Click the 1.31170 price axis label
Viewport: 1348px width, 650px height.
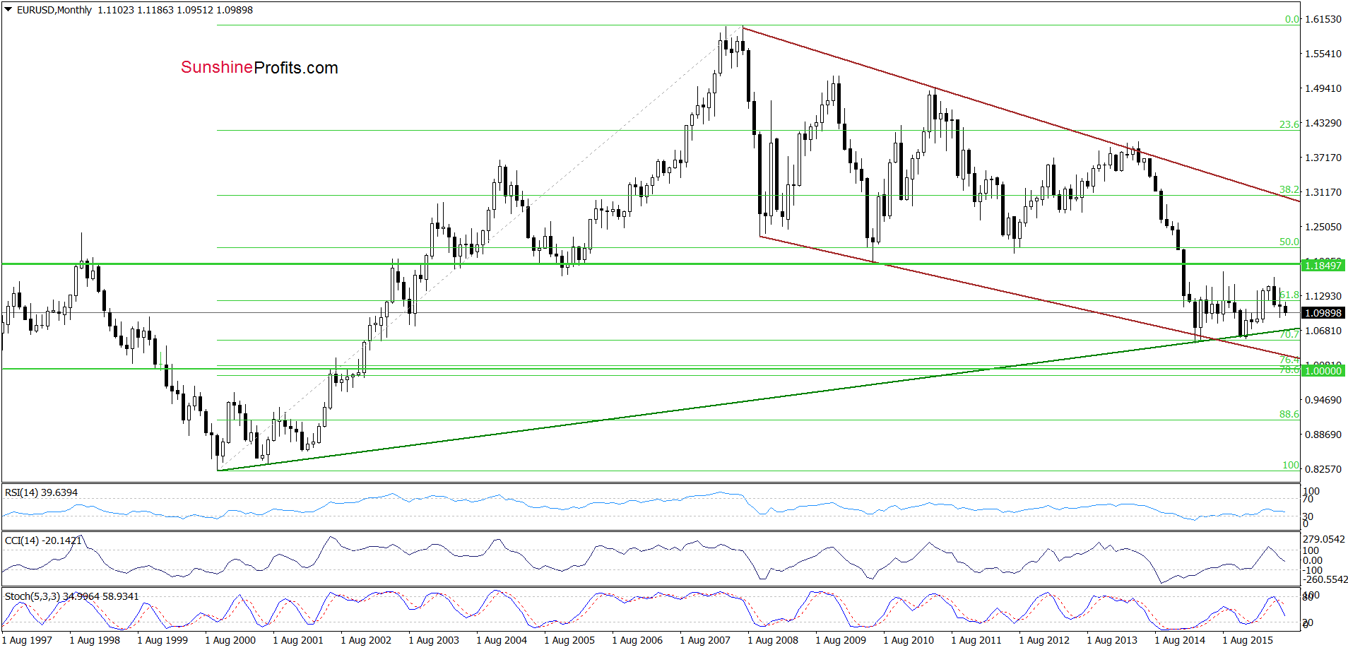point(1323,192)
